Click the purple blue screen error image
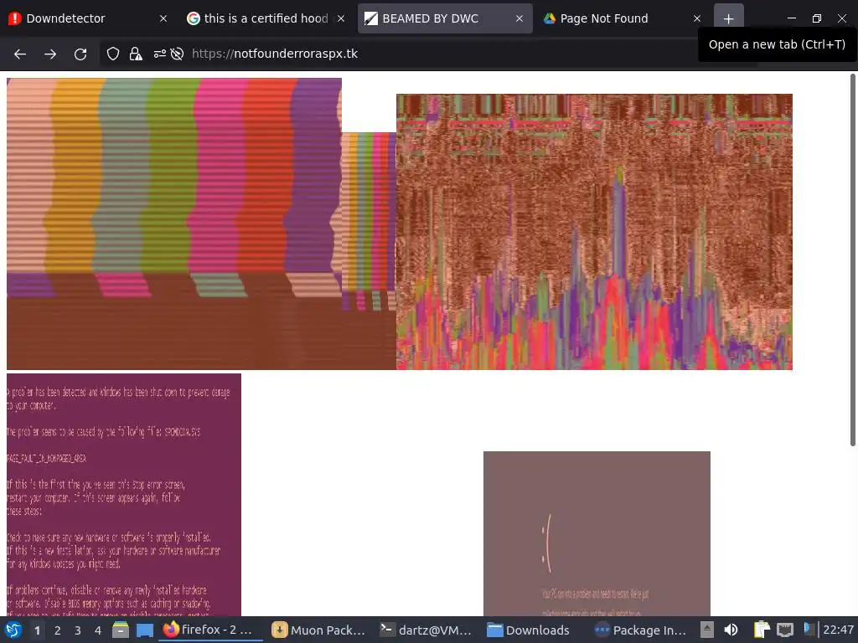858x643 pixels. coord(124,495)
